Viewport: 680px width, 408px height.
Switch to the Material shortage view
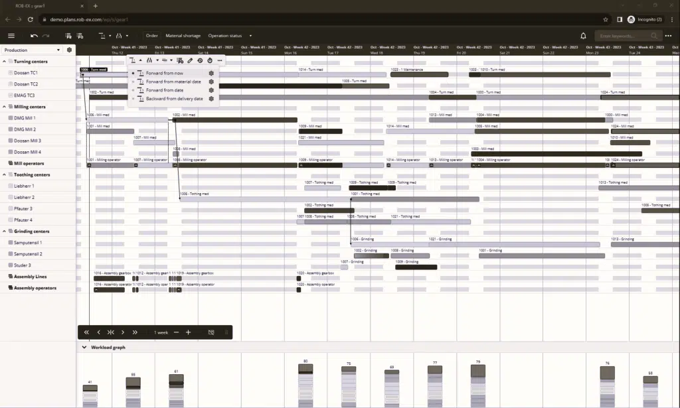point(183,36)
